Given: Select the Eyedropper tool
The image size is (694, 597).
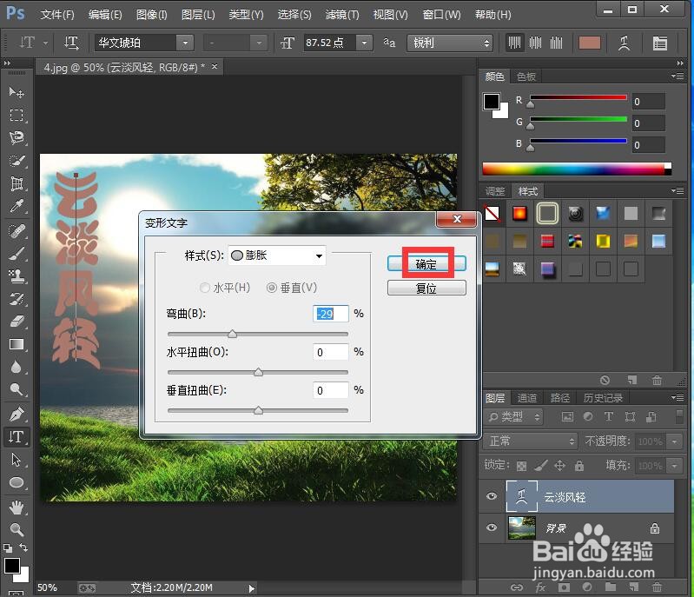Looking at the screenshot, I should (17, 206).
